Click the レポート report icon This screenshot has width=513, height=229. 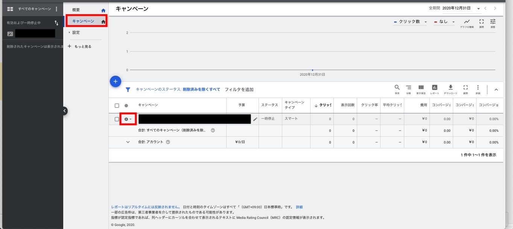[434, 88]
